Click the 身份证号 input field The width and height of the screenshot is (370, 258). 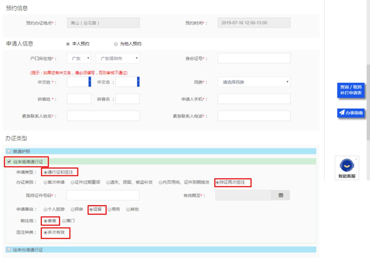[254, 58]
